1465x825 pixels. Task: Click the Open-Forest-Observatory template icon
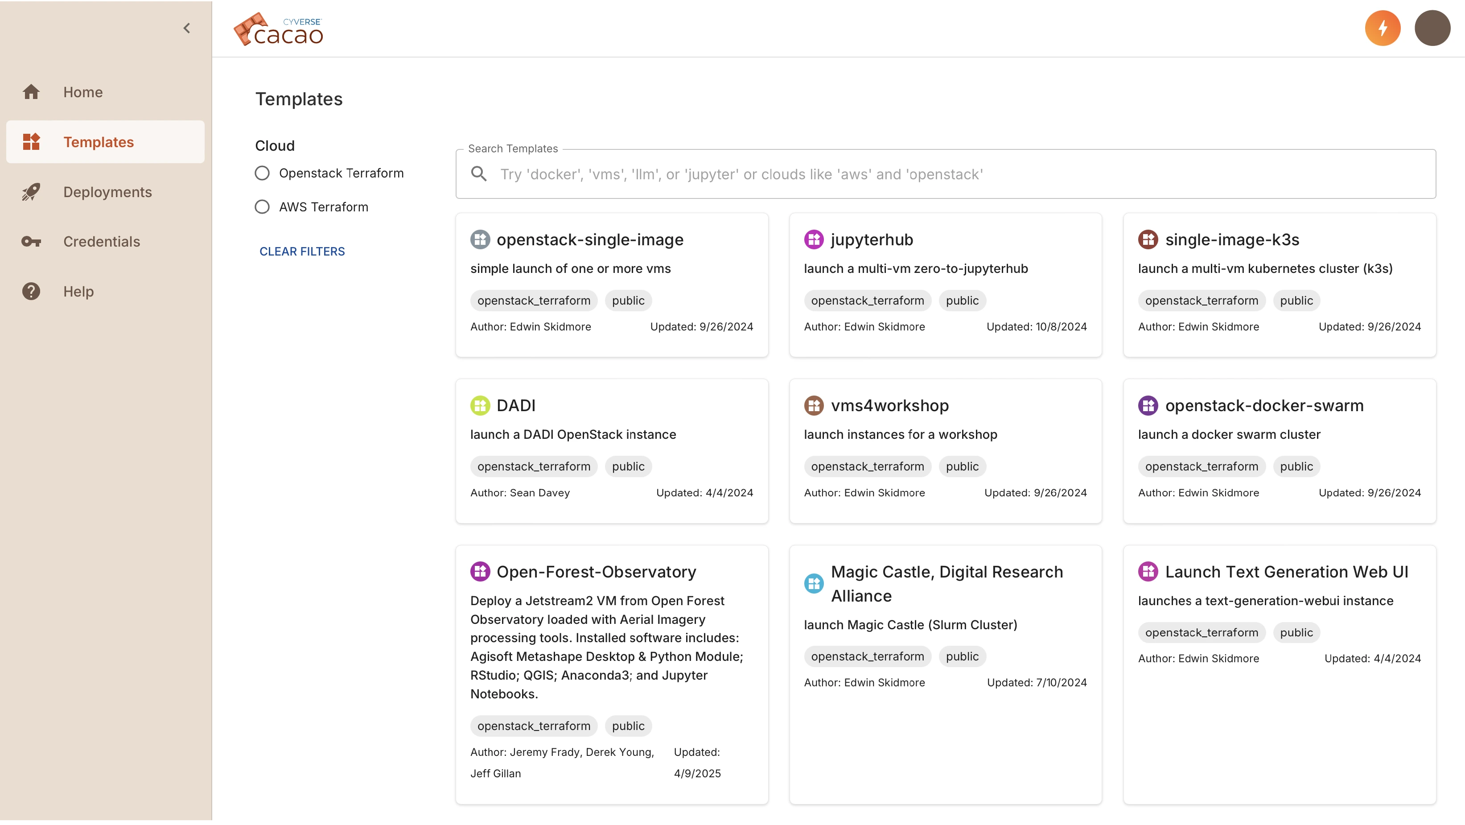(480, 571)
